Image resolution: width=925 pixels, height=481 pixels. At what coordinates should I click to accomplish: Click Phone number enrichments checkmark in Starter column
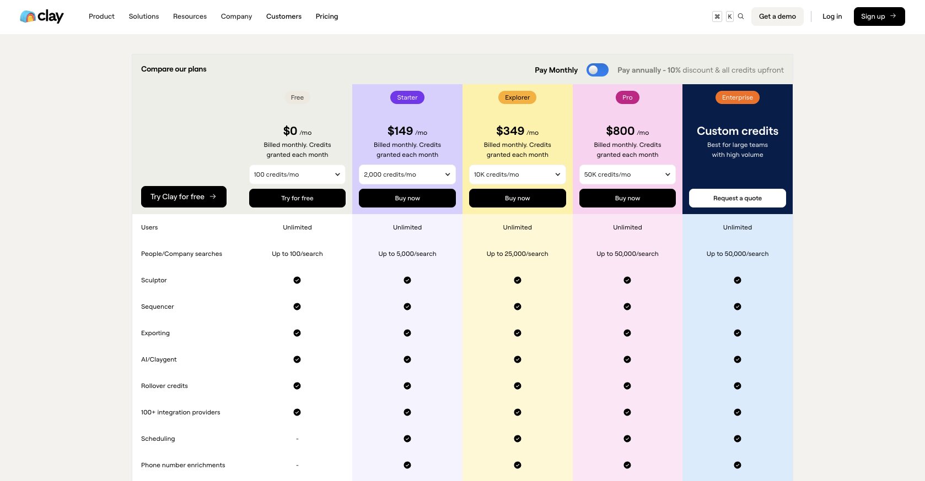click(407, 465)
